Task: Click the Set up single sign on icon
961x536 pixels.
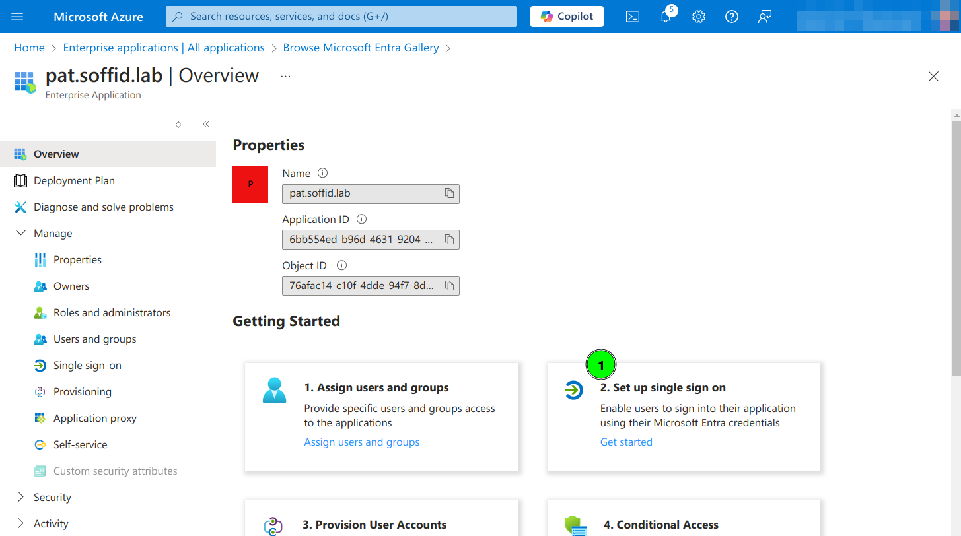Action: click(x=573, y=390)
